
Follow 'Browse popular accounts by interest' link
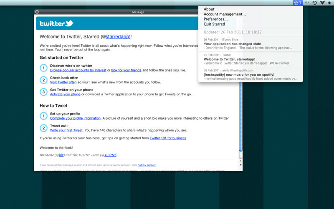pos(78,70)
